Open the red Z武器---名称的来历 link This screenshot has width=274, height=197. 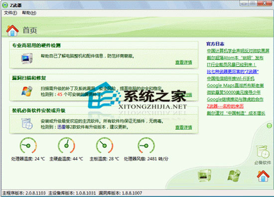coord(225,106)
